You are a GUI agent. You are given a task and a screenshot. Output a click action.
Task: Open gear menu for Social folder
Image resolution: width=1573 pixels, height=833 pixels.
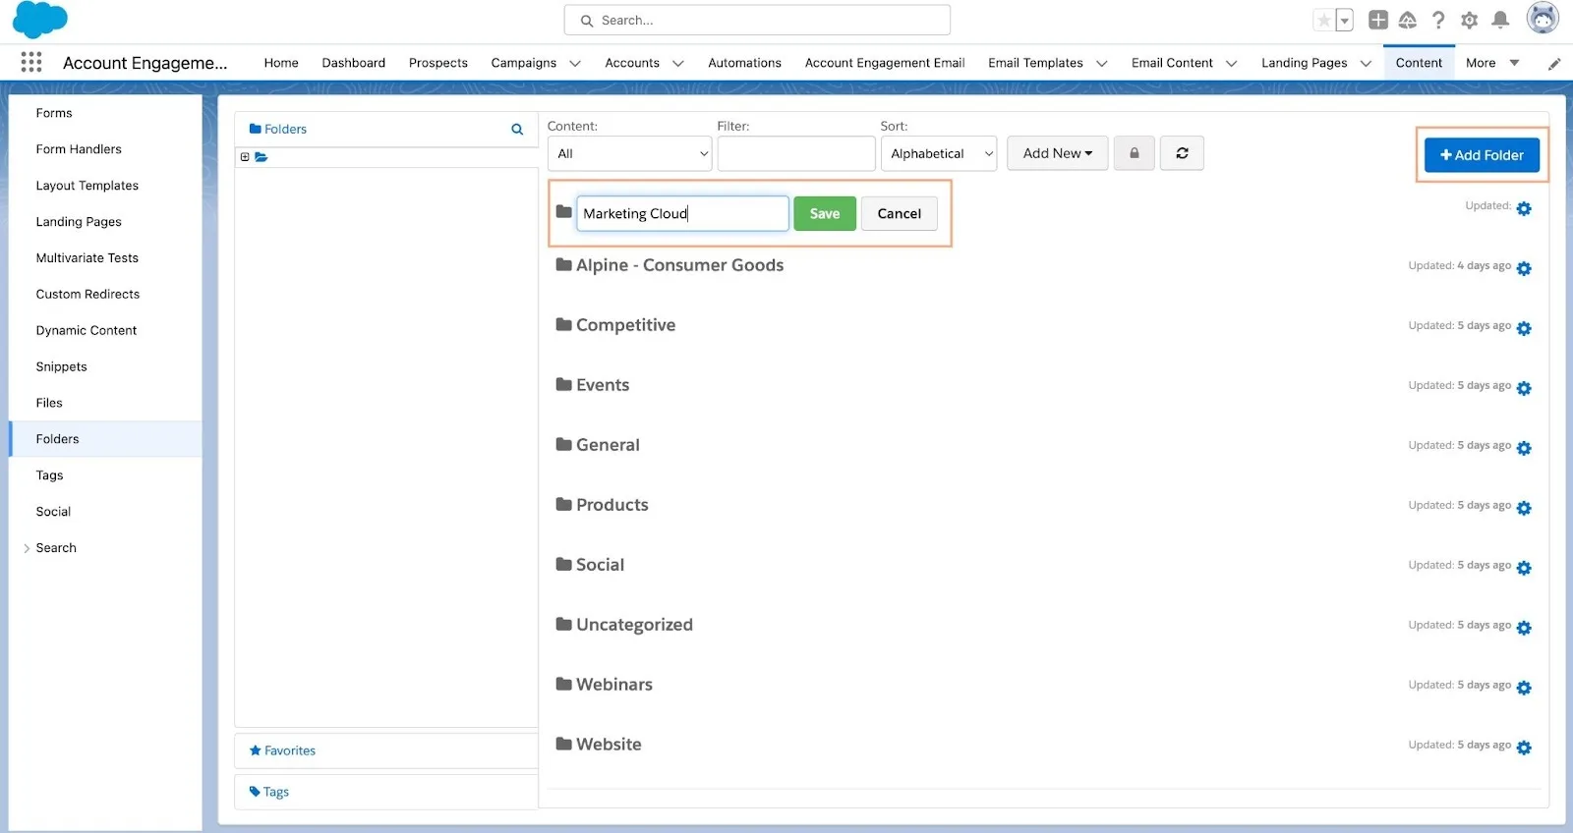click(1524, 568)
